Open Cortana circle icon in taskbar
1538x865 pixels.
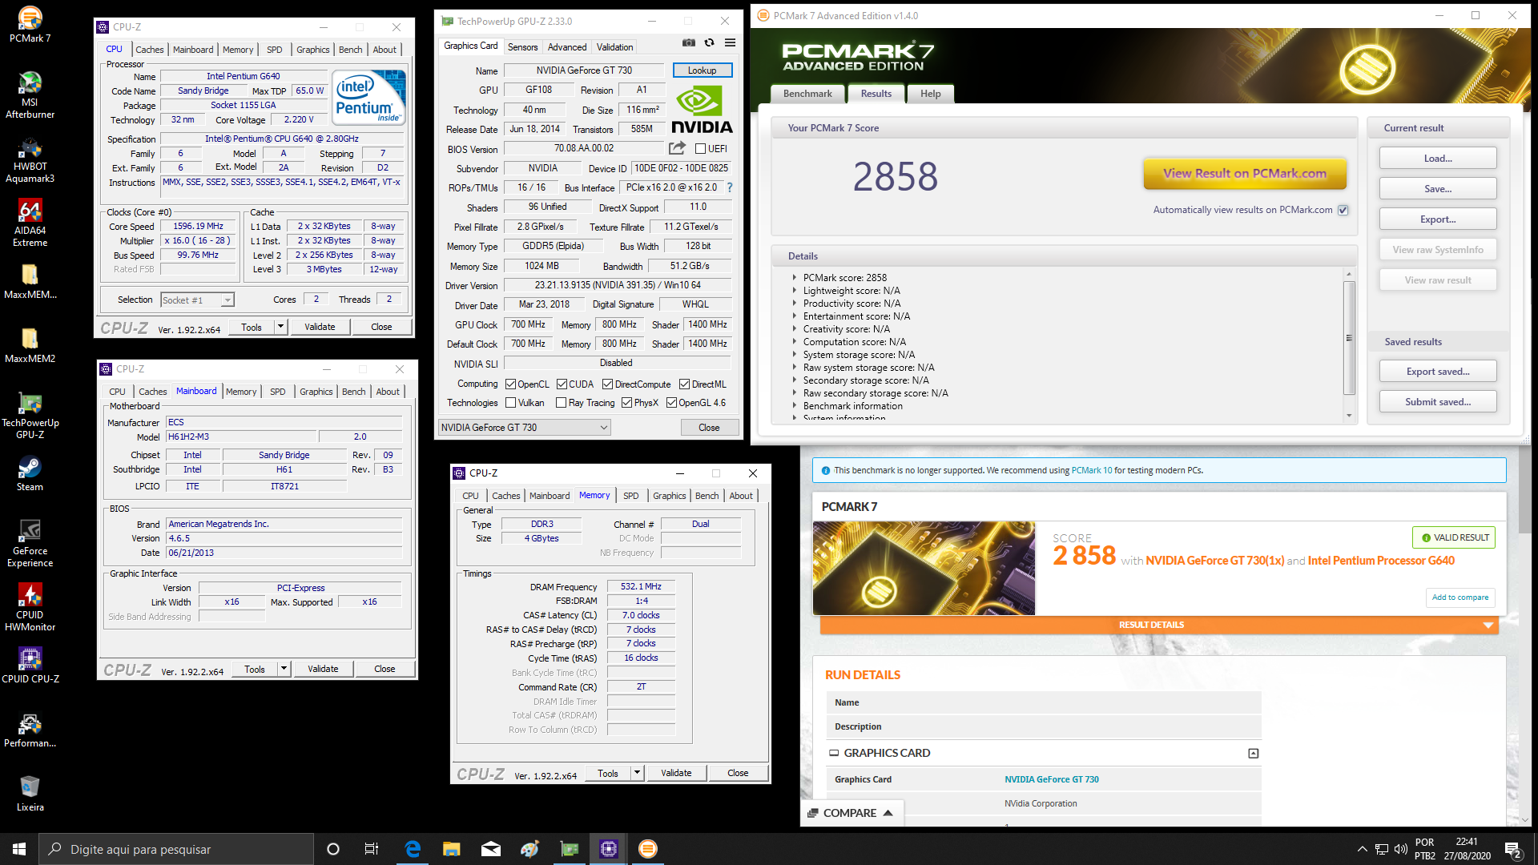point(333,849)
